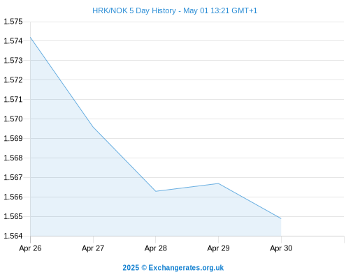346x279 pixels.
Task: Click the line end point above Apr 30
Action: click(x=281, y=218)
